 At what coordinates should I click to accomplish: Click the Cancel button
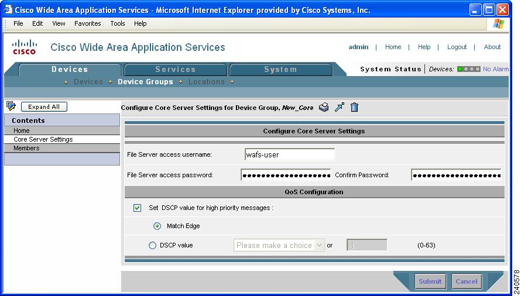(467, 281)
